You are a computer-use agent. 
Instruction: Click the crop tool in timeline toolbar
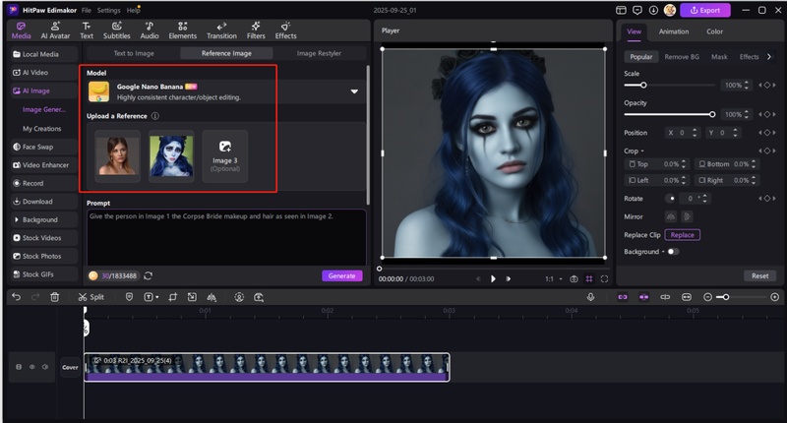pos(173,297)
